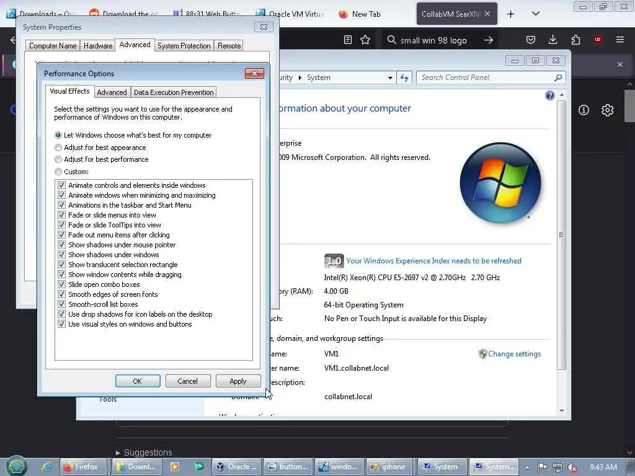This screenshot has width=635, height=476.
Task: Open Action Center flag in tray
Action: coord(542,467)
